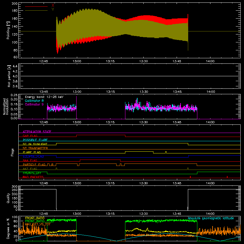Click the 'Collimator 8' legend label
Image resolution: width=244 pixels, height=244 pixels.
34,101
